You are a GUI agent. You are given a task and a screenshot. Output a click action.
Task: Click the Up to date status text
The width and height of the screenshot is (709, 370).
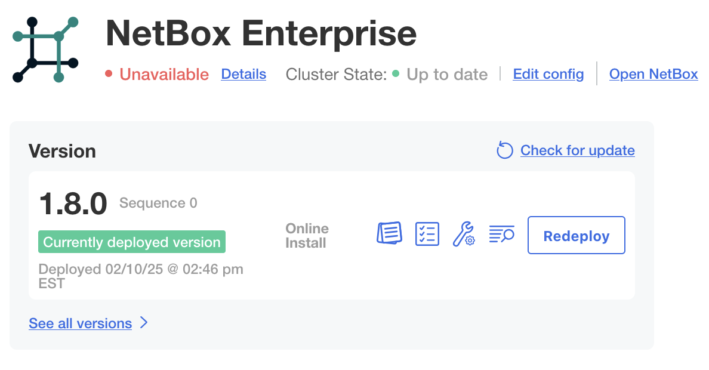tap(447, 75)
